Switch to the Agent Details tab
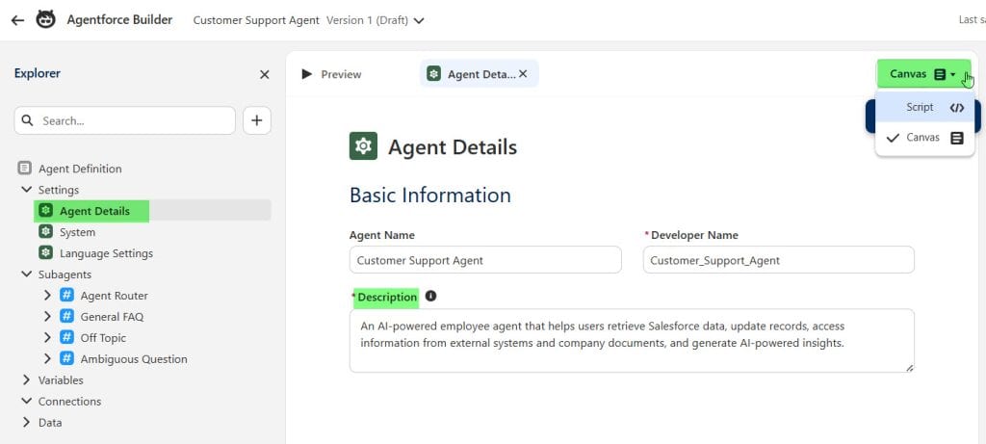The width and height of the screenshot is (986, 444). (481, 74)
